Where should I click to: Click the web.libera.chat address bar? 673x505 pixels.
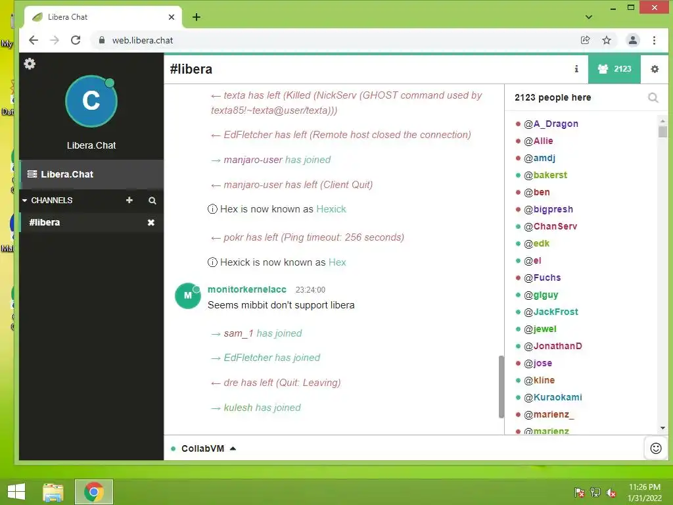point(335,40)
